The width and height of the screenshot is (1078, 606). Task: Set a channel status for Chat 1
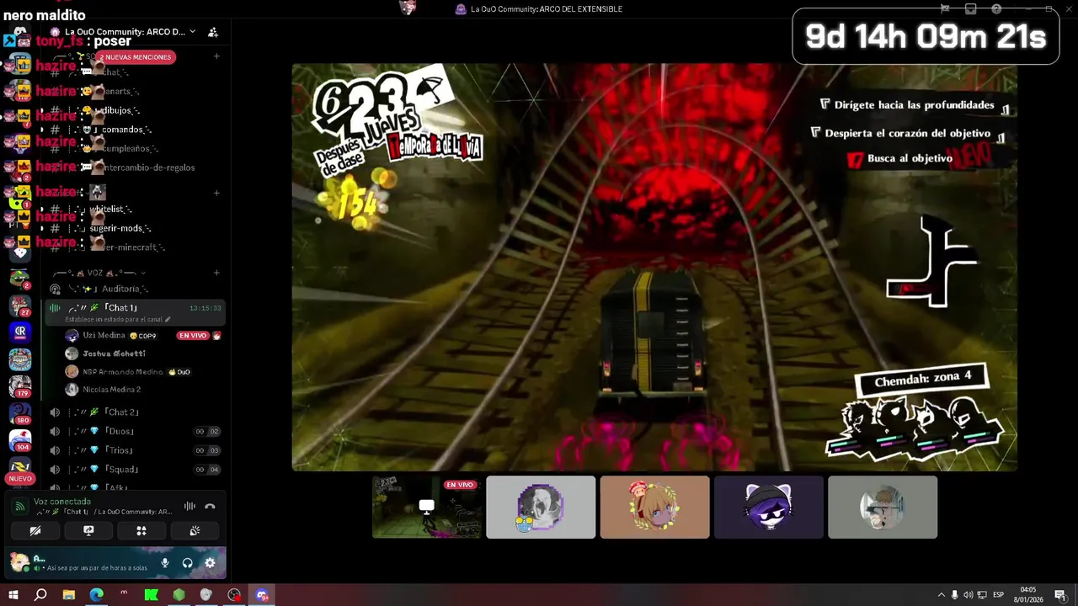point(118,320)
